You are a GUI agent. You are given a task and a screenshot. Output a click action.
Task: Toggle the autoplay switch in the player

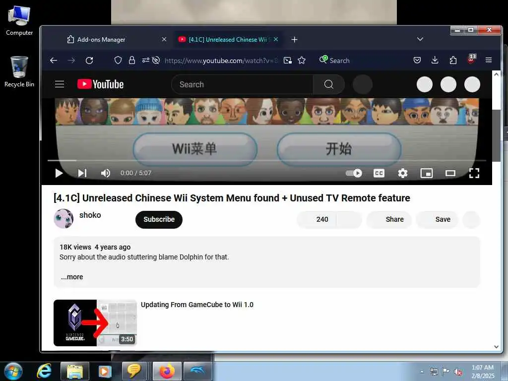coord(354,173)
